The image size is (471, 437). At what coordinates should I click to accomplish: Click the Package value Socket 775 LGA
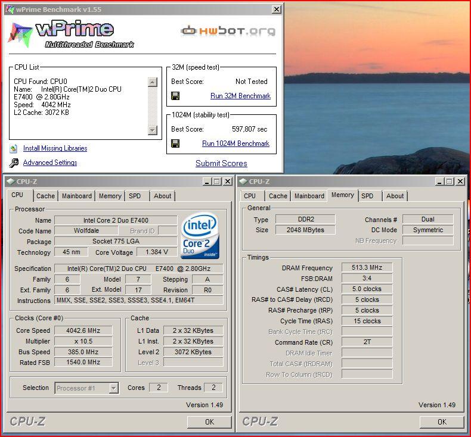point(116,242)
